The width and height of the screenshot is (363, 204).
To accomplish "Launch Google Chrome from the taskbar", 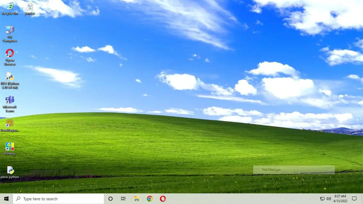I will click(150, 199).
